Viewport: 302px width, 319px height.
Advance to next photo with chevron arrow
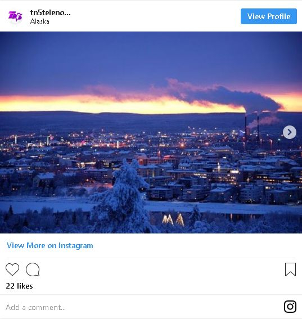click(290, 132)
